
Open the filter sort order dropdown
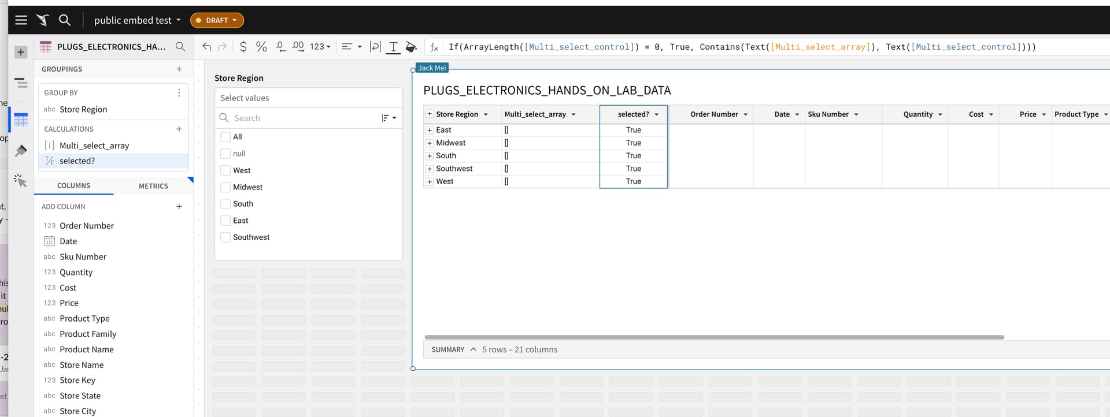click(389, 118)
